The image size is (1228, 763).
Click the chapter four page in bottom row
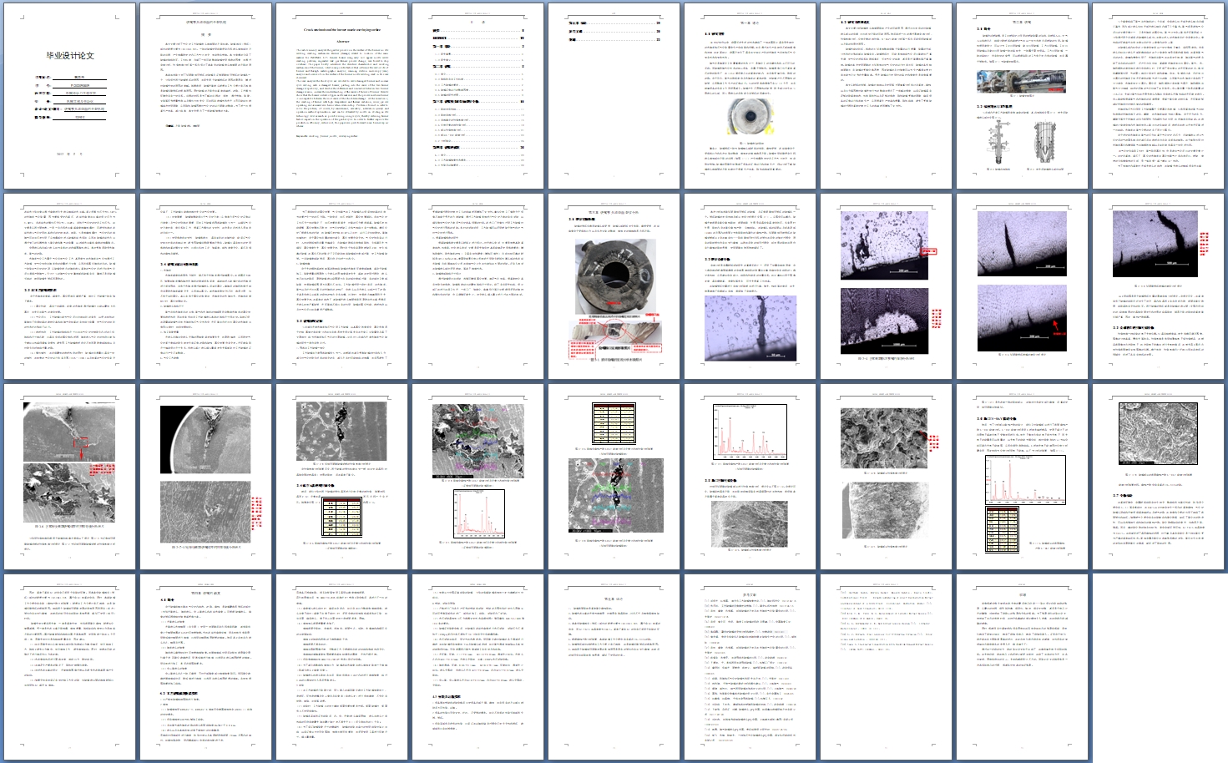pyautogui.click(x=205, y=666)
